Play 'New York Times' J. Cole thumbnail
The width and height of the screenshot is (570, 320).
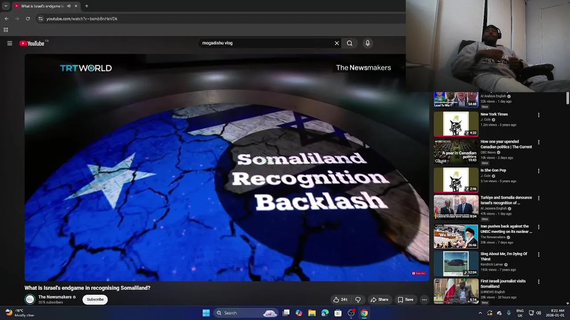pos(456,124)
